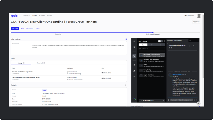This screenshot has height=120, width=213.
Task: Open notifications bell in the chat sidebar
Action: (134, 65)
